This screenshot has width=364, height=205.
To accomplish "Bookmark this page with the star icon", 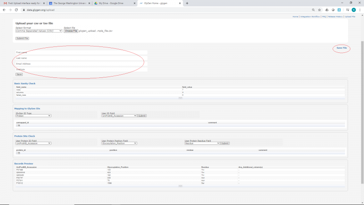I will coord(319,10).
